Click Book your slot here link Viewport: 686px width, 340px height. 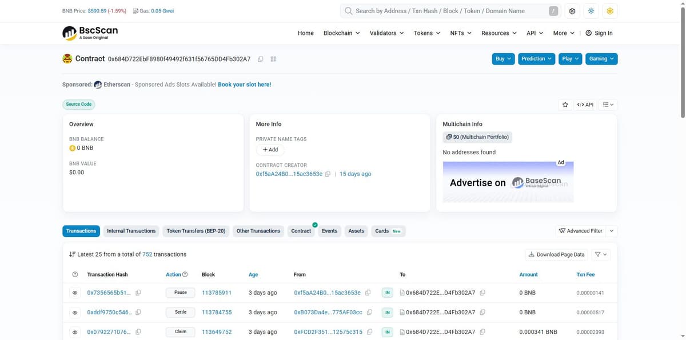click(x=245, y=85)
